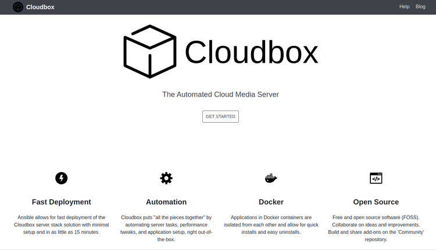Click the "Docker" heading
Screen dimensions: 436x250
coord(271,202)
